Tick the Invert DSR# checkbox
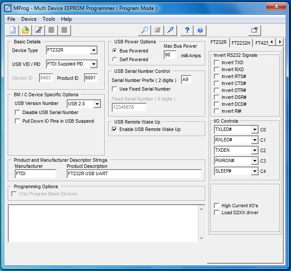291x271 pixels. pyautogui.click(x=217, y=97)
